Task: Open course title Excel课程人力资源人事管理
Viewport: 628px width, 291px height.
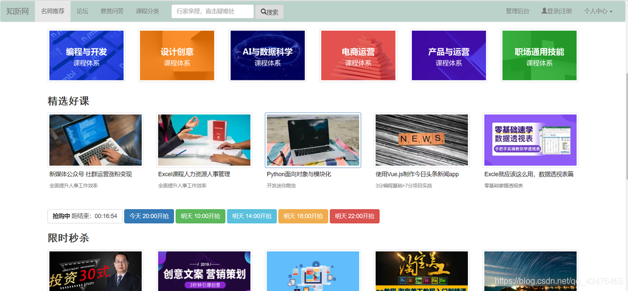Action: click(194, 174)
